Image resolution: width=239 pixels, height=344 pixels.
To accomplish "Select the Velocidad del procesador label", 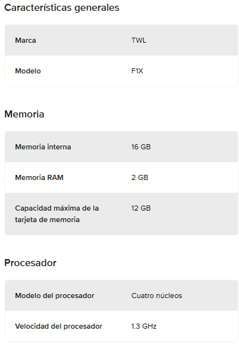I will click(x=59, y=327).
